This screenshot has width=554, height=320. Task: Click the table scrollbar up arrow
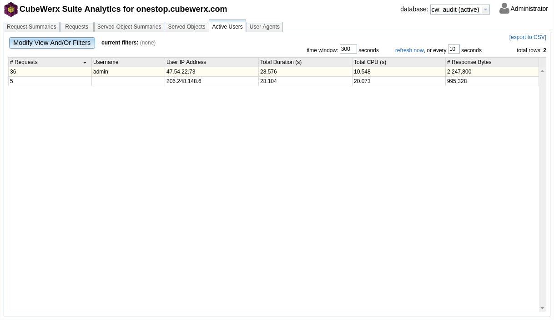tap(542, 71)
